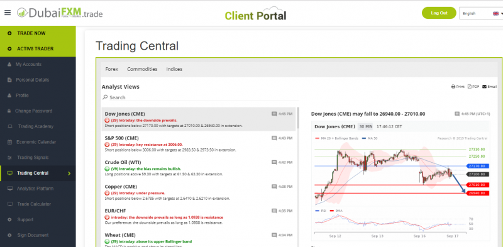The width and height of the screenshot is (503, 247).
Task: Send the analysis via the Email icon
Action: click(484, 87)
